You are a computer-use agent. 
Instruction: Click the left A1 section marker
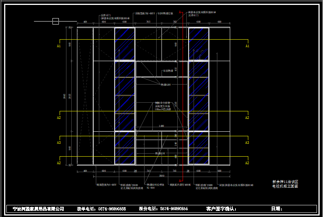(x=59, y=46)
